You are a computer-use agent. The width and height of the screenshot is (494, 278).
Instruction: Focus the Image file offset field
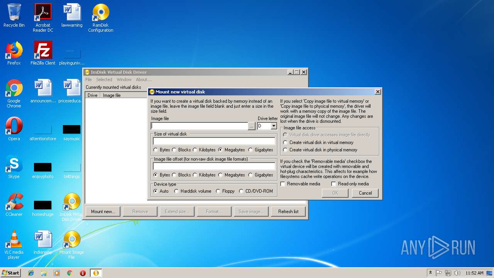point(214,166)
